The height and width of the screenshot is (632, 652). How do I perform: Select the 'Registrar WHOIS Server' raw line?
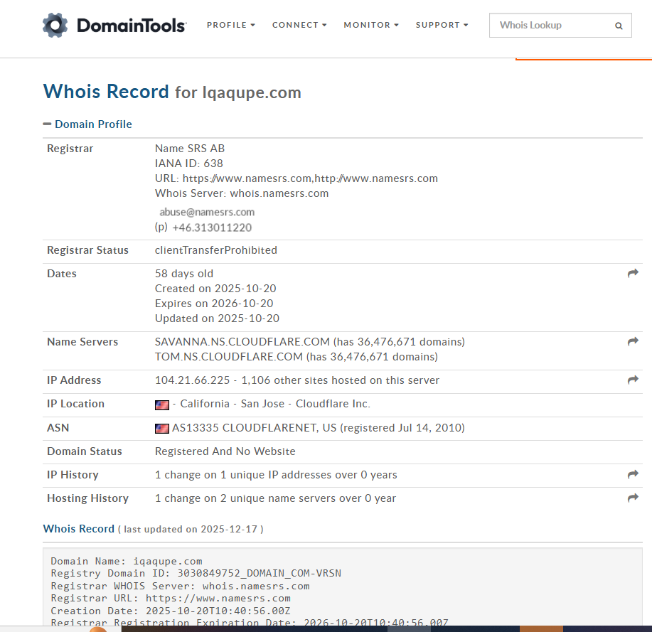(x=180, y=586)
